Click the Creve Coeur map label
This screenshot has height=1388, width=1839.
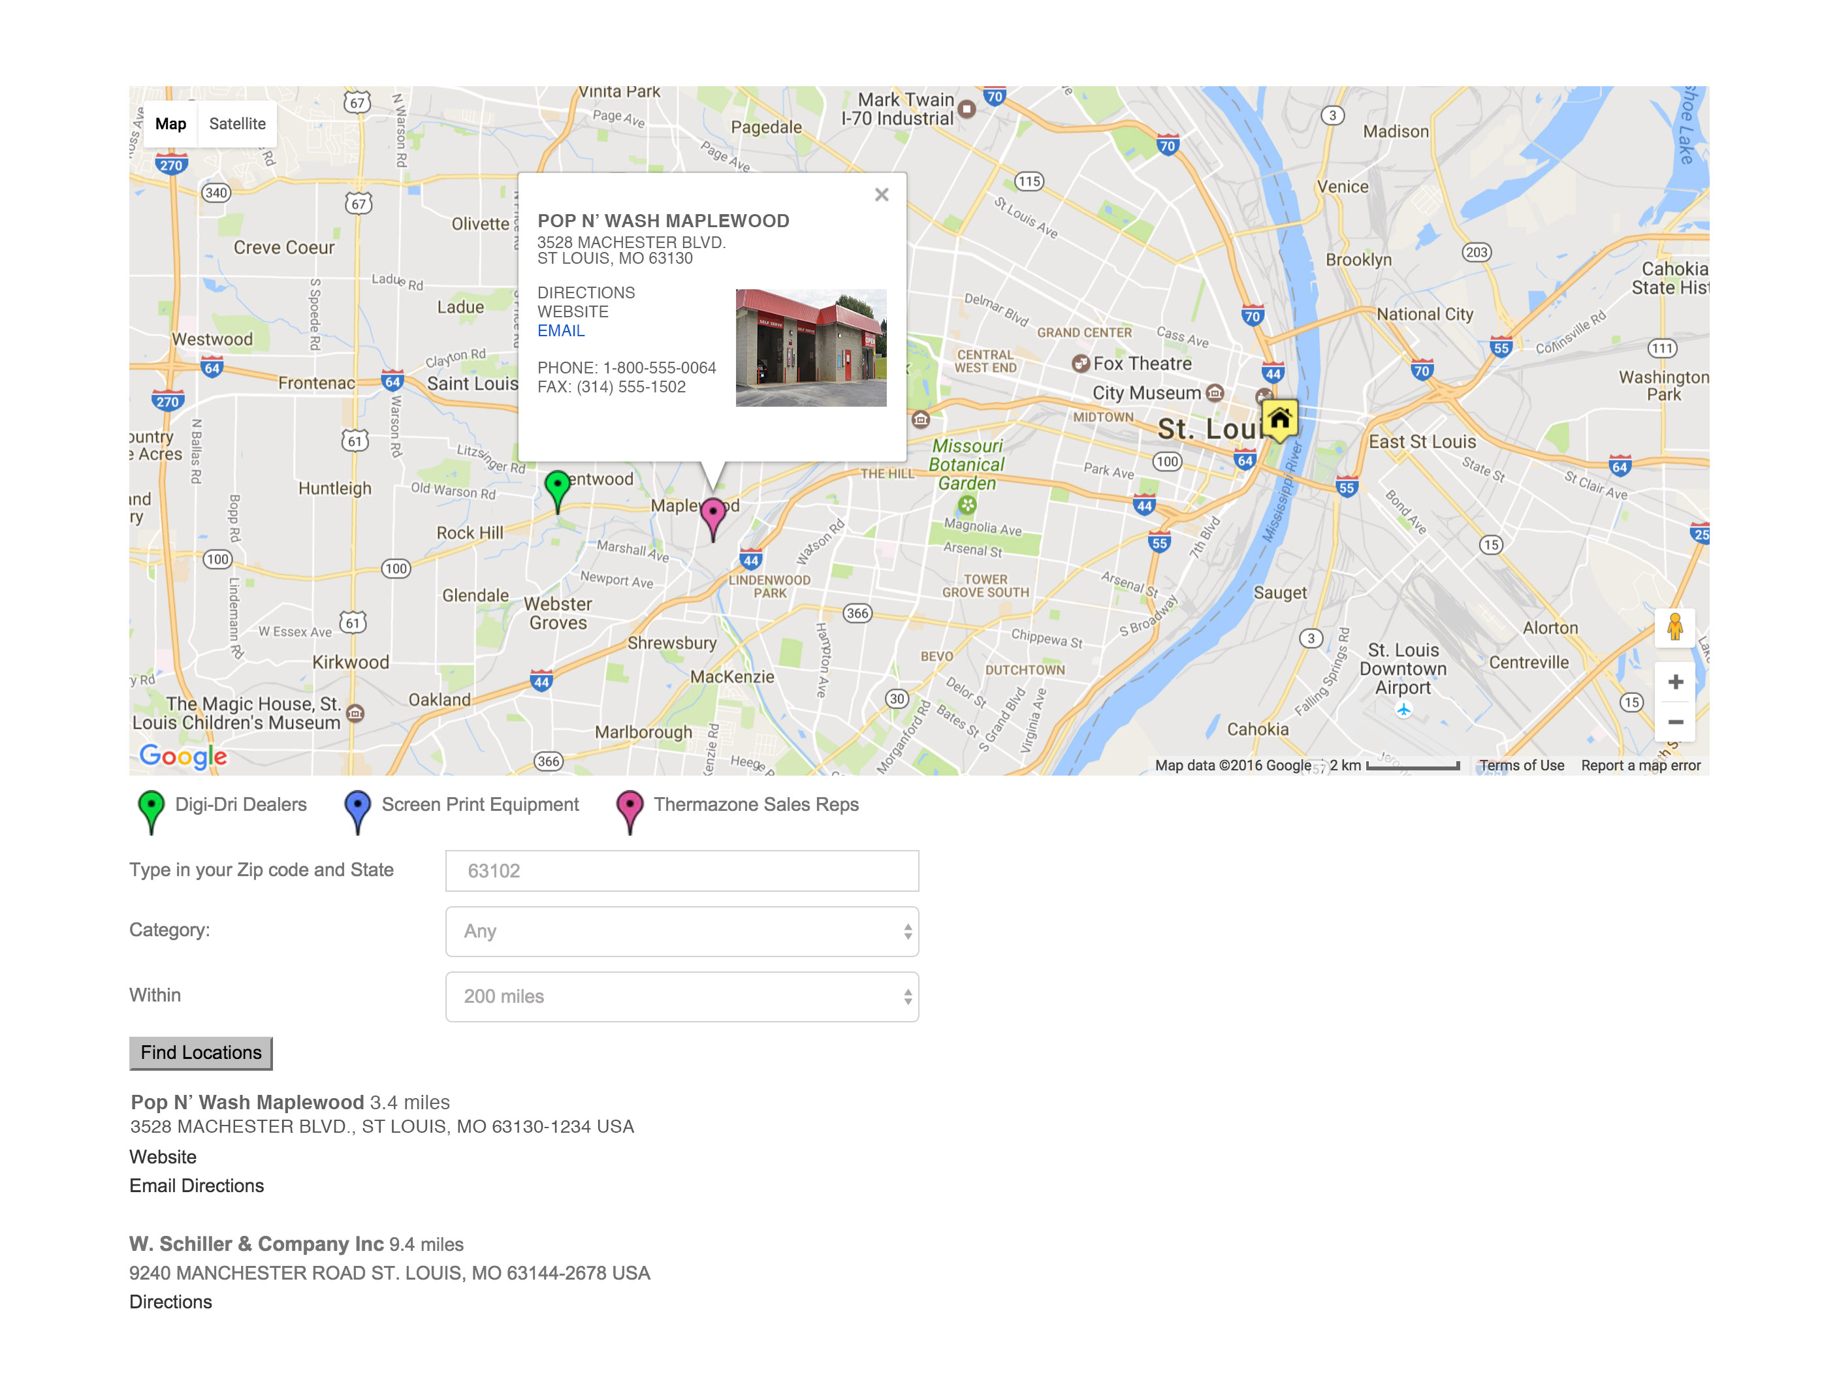[284, 247]
